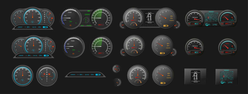Click "28°c" in the detached blue info bar
Screen dimensions: 248x94
pyautogui.click(x=81, y=75)
